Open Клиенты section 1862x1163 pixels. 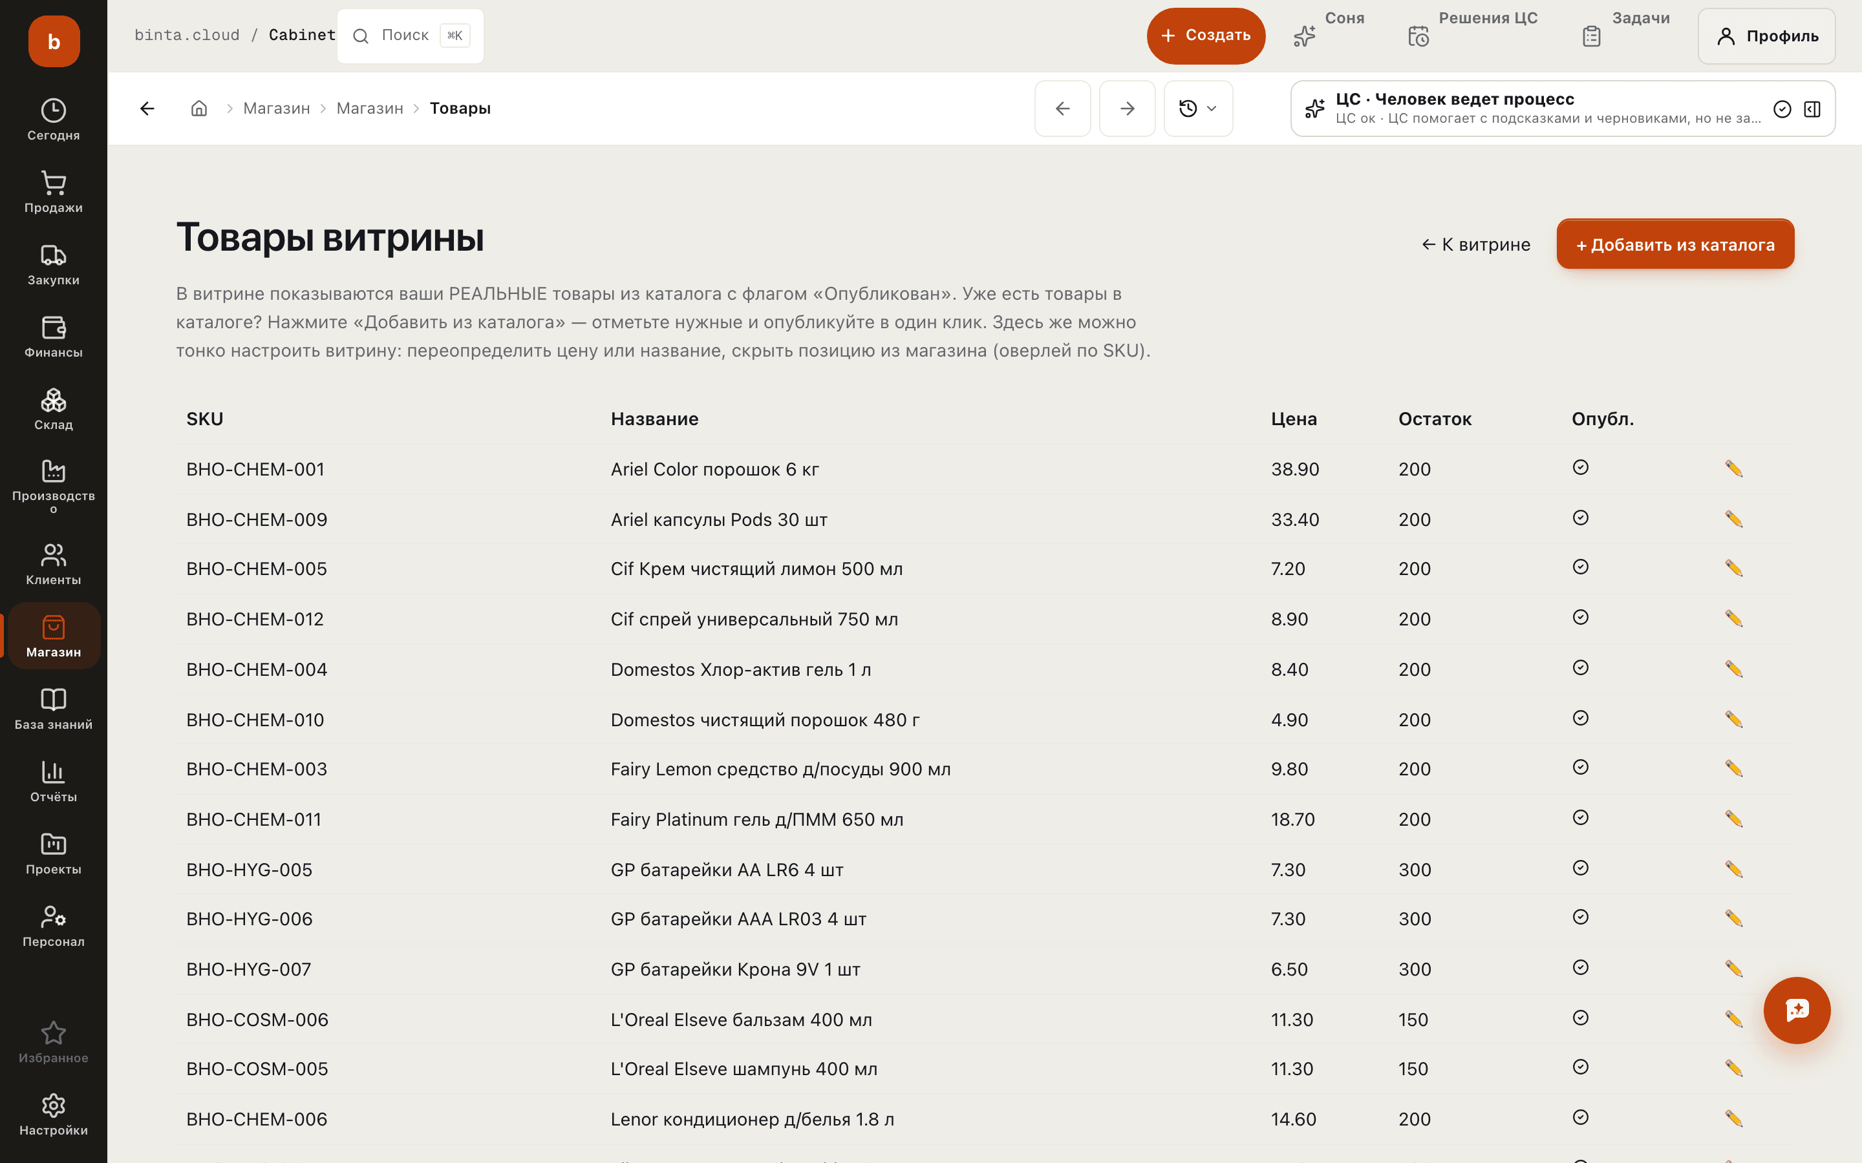53,564
